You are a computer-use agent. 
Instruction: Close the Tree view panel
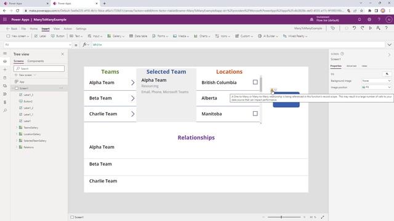63,54
